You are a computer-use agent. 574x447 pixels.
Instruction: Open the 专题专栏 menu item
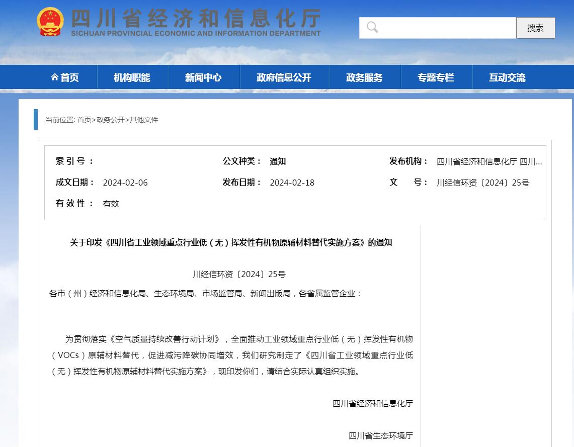[x=436, y=76]
